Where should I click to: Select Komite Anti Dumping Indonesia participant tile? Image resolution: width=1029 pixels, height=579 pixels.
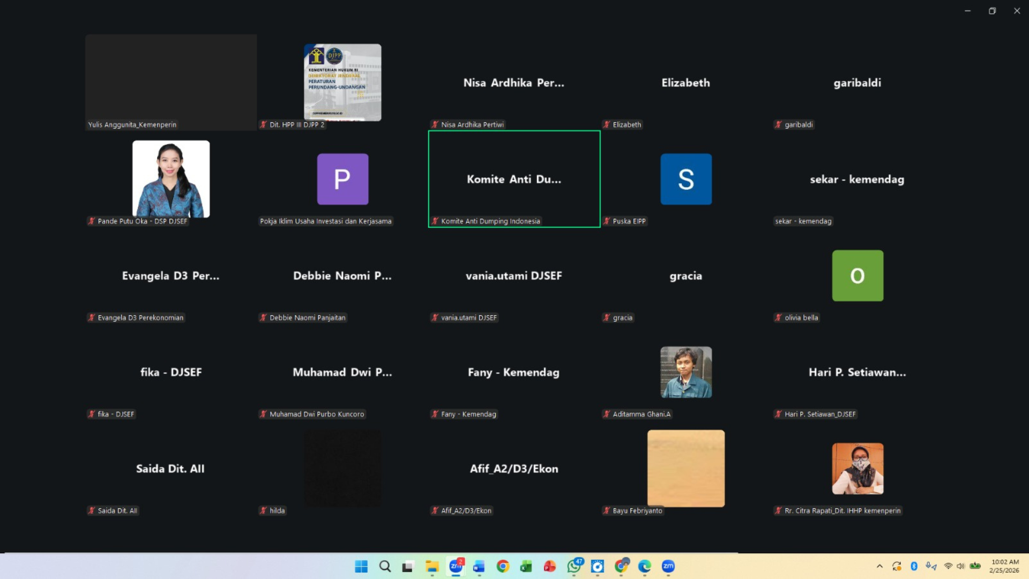coord(514,179)
